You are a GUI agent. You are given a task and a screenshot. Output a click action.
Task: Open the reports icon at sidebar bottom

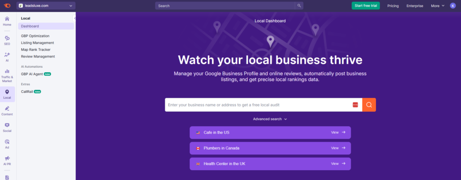pos(7,177)
